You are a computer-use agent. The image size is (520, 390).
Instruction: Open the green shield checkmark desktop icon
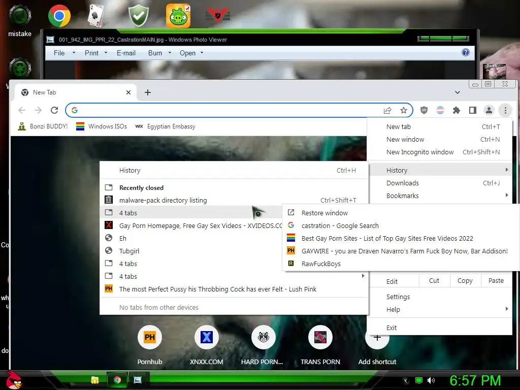coord(139,16)
